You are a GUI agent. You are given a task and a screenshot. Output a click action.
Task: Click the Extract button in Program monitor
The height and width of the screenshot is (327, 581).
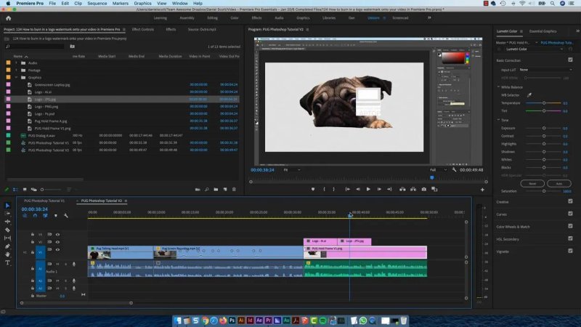pyautogui.click(x=413, y=189)
